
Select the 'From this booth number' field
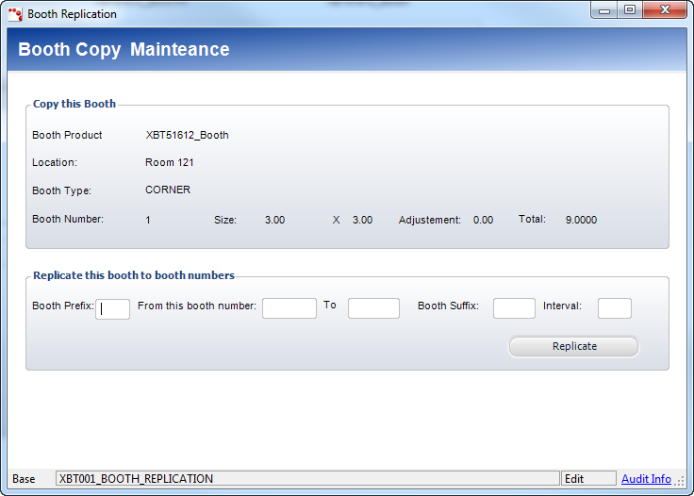click(x=289, y=308)
